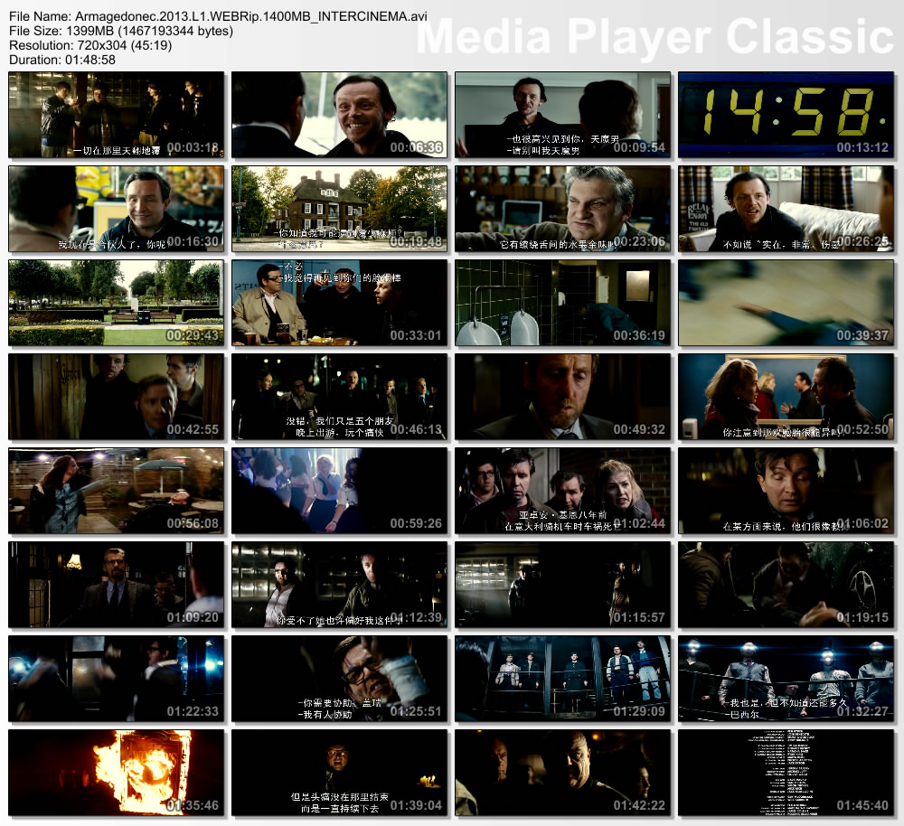The height and width of the screenshot is (826, 904).
Task: Click the thumbnail timestamped 00:03:18
Action: pos(116,115)
